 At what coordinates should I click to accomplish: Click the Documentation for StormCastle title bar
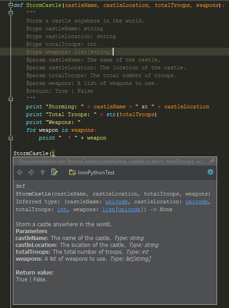[112, 162]
